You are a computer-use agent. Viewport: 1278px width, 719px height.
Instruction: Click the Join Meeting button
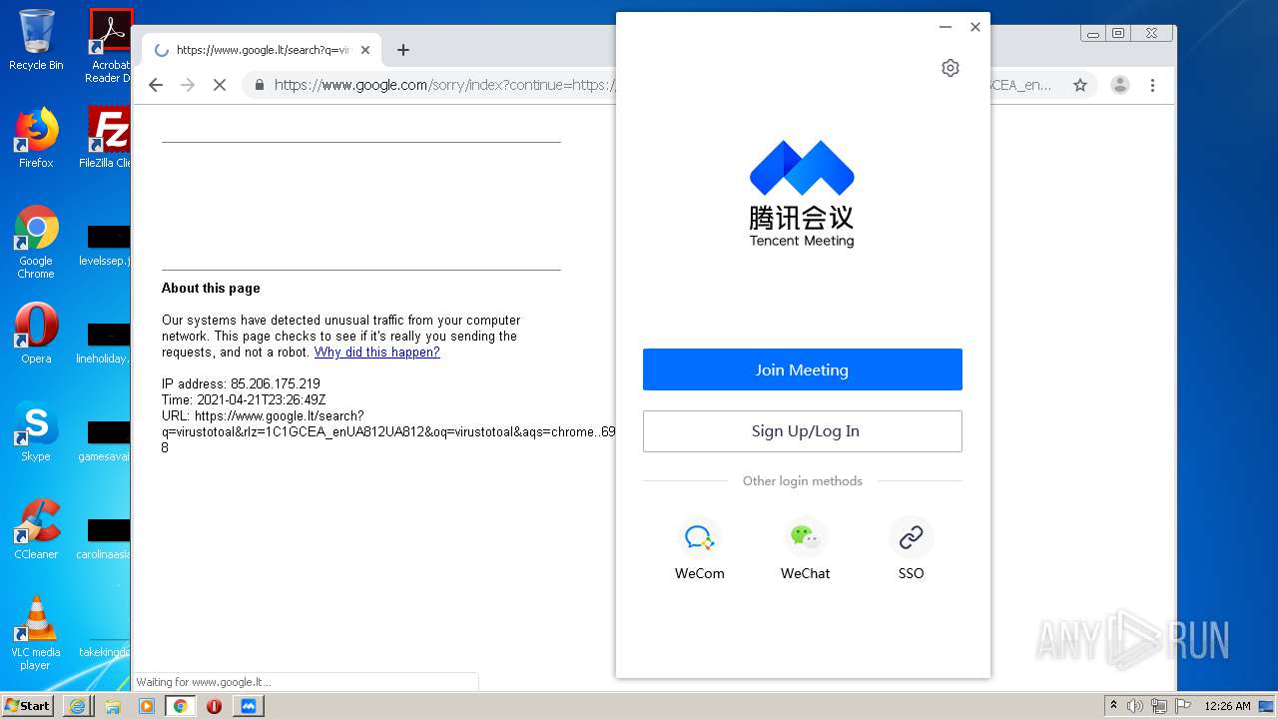click(x=803, y=369)
